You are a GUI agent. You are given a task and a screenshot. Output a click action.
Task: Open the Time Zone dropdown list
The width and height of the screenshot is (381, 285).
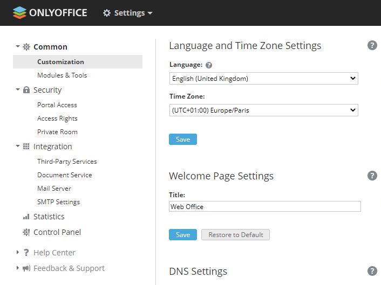263,110
